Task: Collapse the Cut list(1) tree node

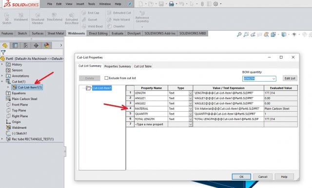Action: pyautogui.click(x=2, y=82)
